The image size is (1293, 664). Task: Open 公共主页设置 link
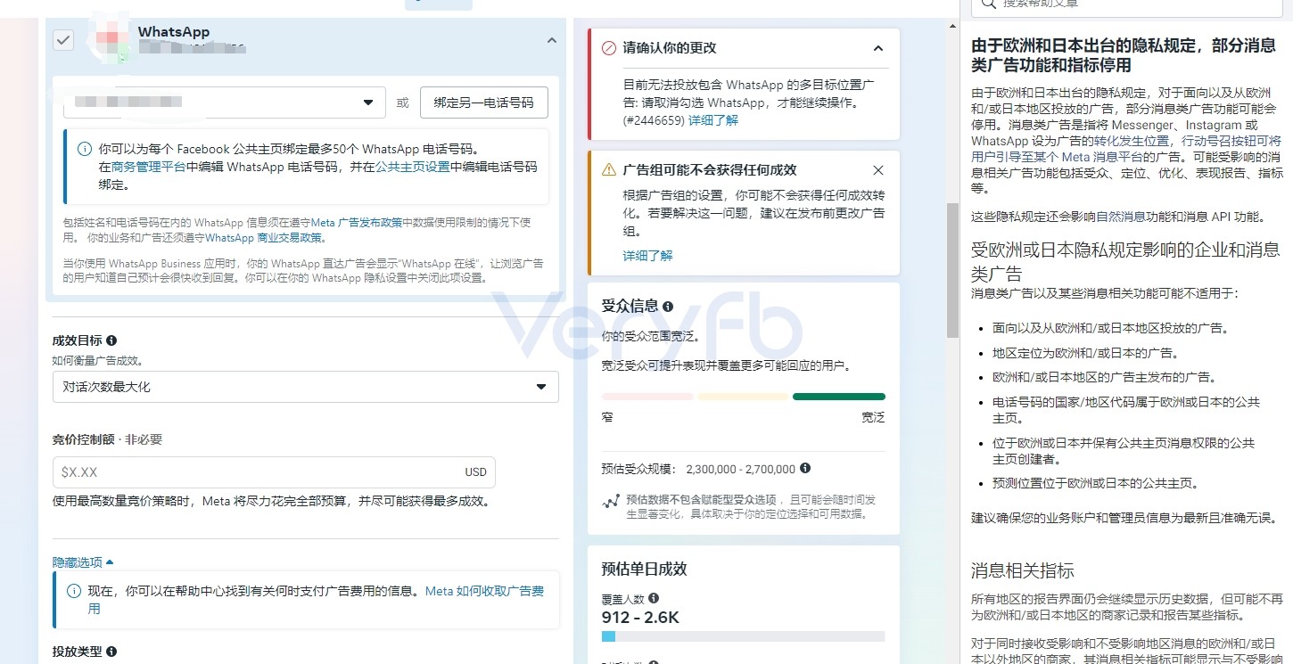point(413,167)
